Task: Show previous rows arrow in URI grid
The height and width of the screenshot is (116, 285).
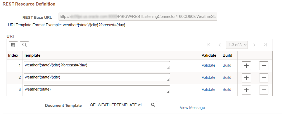Action: pos(219,45)
